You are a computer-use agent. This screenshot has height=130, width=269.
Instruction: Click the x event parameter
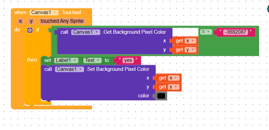pos(20,21)
